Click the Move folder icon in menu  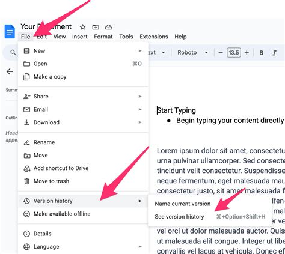pos(27,156)
